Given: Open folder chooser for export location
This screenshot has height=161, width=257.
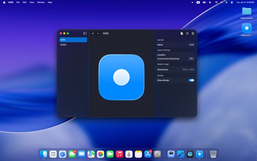Looking at the screenshot, I should tap(191, 59).
